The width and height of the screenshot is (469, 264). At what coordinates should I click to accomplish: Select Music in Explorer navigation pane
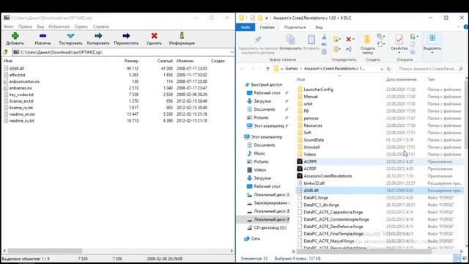[259, 153]
